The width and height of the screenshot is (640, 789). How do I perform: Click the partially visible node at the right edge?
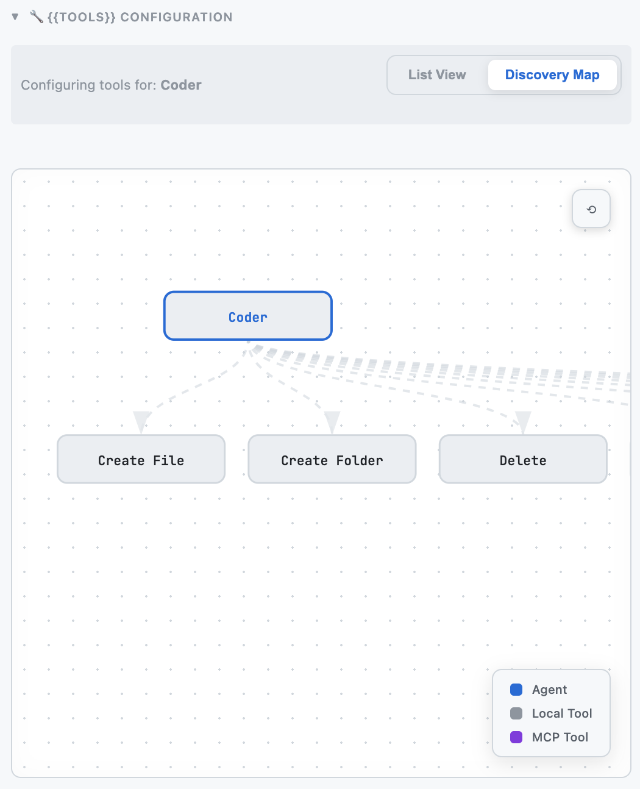coord(628,459)
